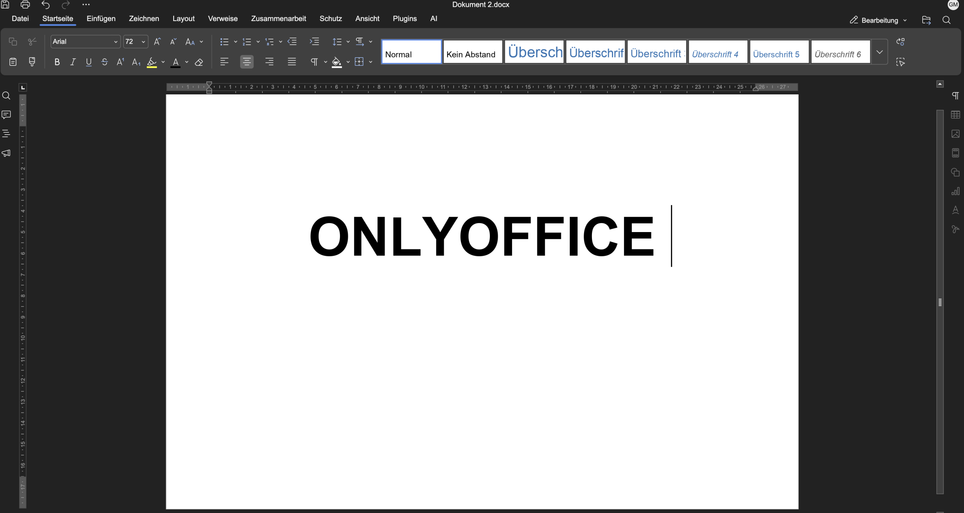Expand numbered list dropdown arrow
Viewport: 964px width, 513px height.
click(x=258, y=42)
